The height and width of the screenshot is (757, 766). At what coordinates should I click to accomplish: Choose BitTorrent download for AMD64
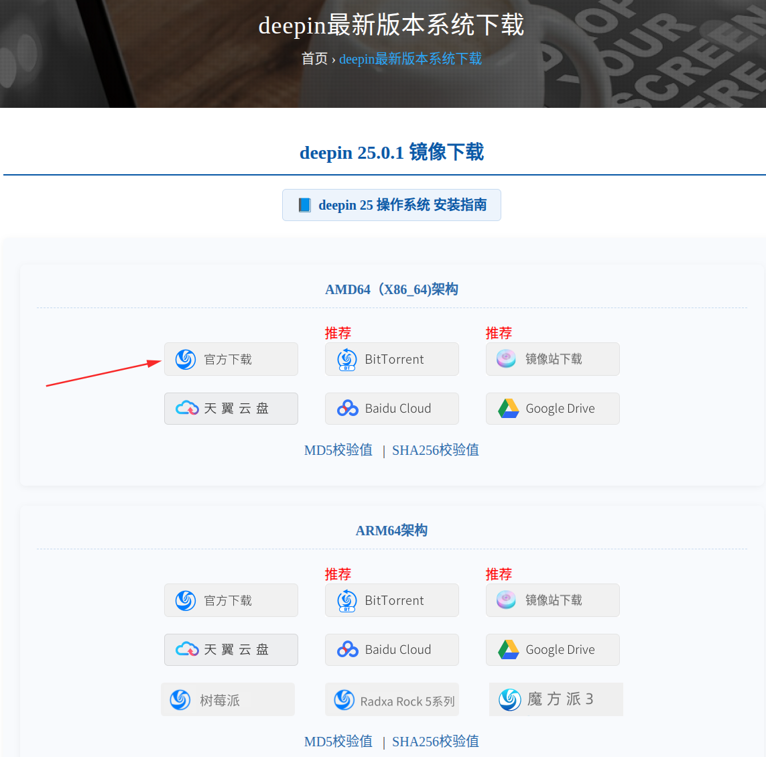pos(392,359)
